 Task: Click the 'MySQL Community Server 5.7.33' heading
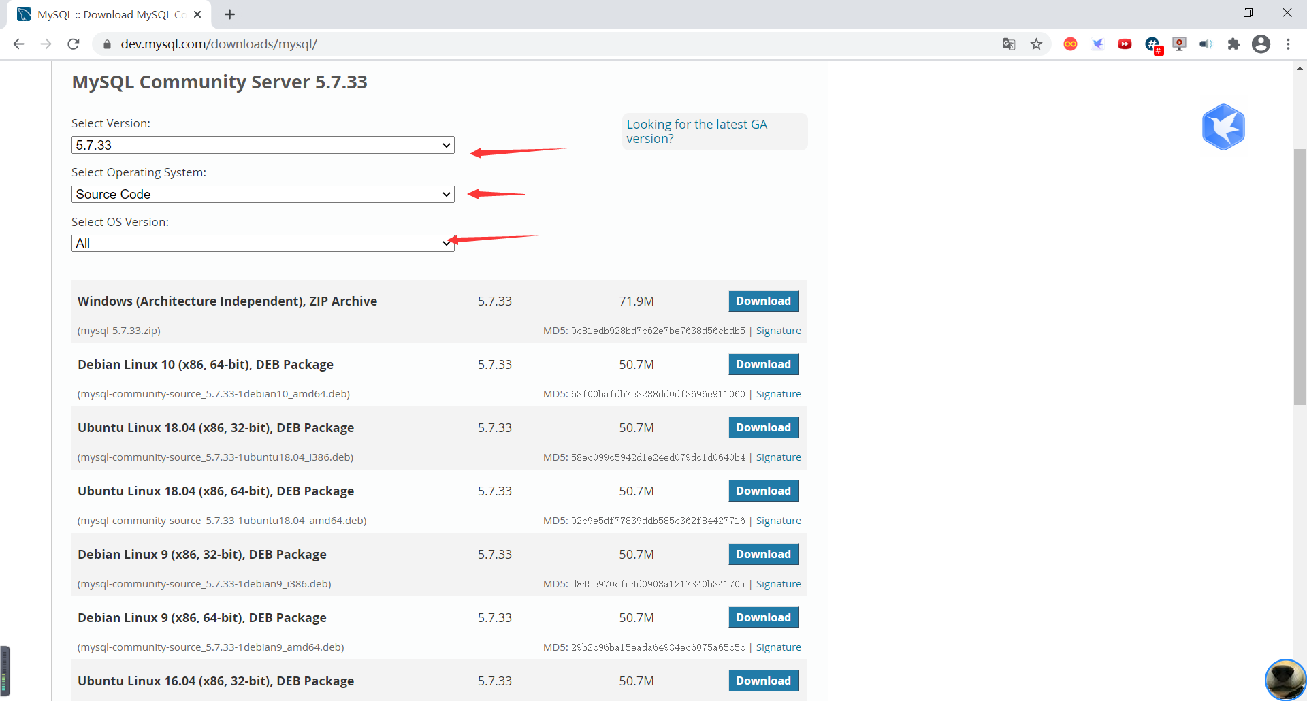219,82
